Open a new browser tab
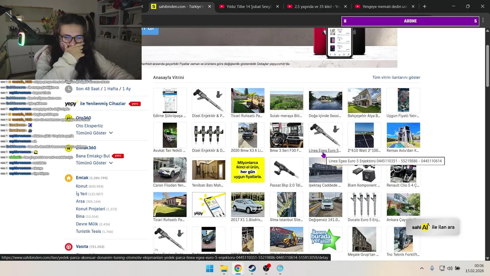 (425, 7)
